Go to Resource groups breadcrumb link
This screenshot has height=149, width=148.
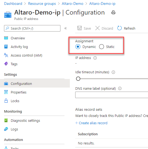click(x=42, y=4)
